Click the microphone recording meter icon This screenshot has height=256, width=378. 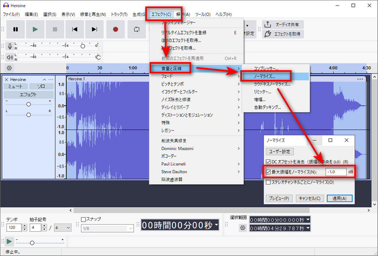point(9,46)
